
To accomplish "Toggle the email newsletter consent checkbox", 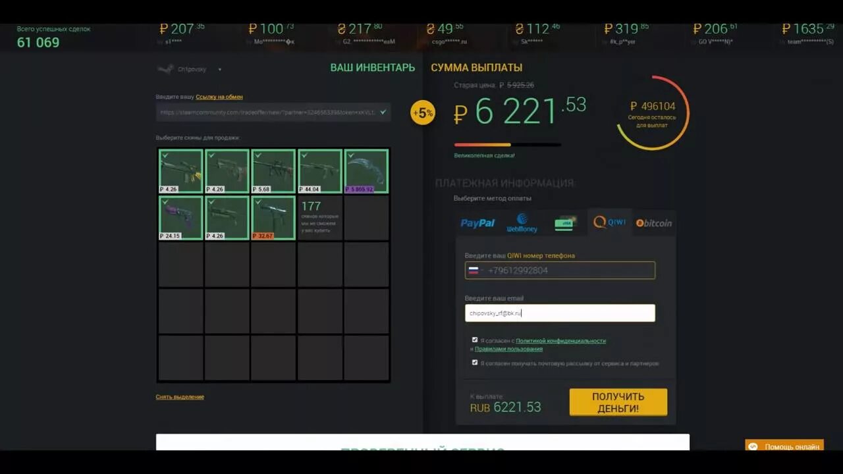I will point(475,363).
